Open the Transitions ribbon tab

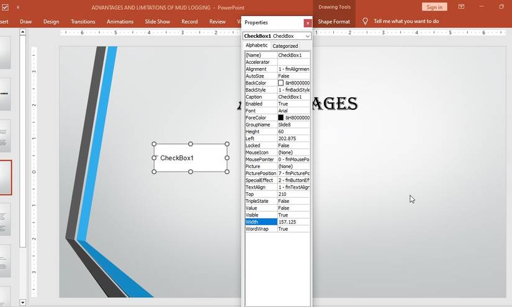[x=83, y=22]
